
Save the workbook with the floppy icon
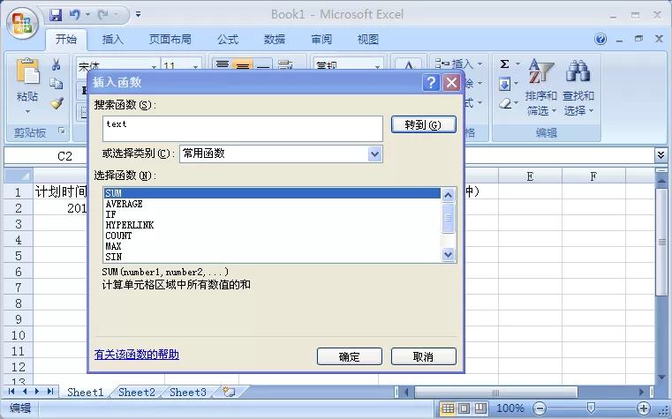pos(56,15)
